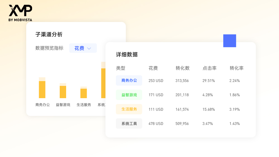279x157 pixels.
Task: Click the 509,956 conversions value
Action: [x=182, y=124]
